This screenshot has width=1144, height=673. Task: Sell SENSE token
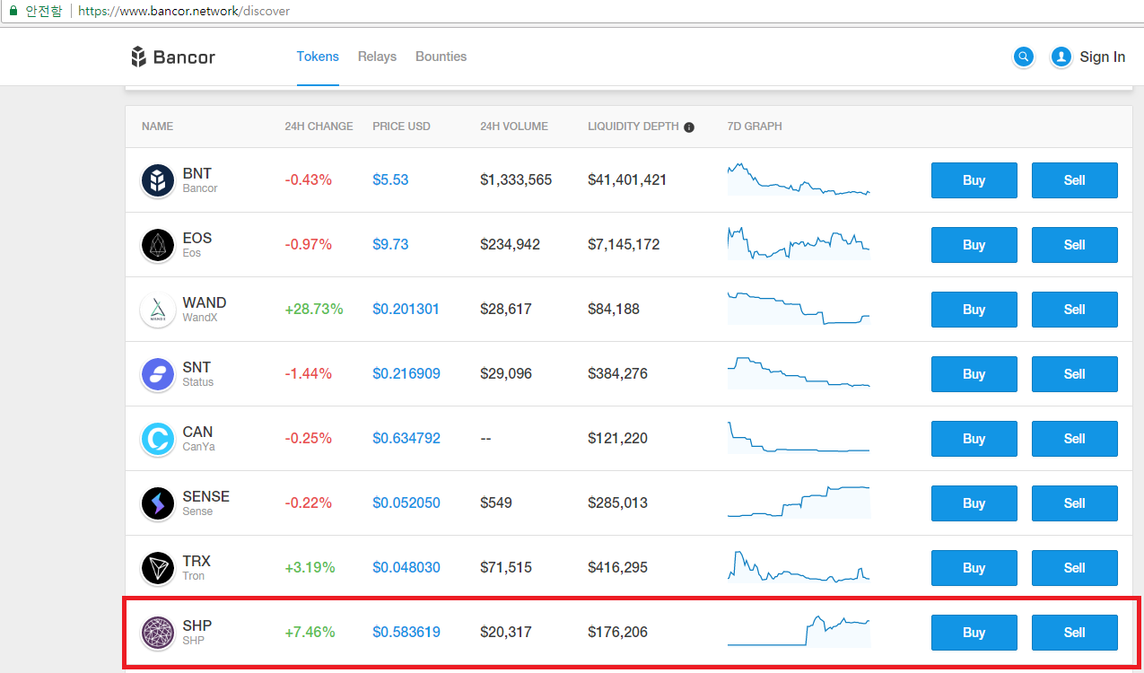1075,503
